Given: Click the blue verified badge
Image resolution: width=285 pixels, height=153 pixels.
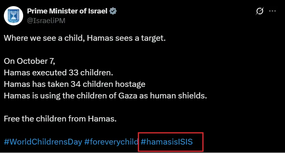Looking at the screenshot, I should 113,11.
